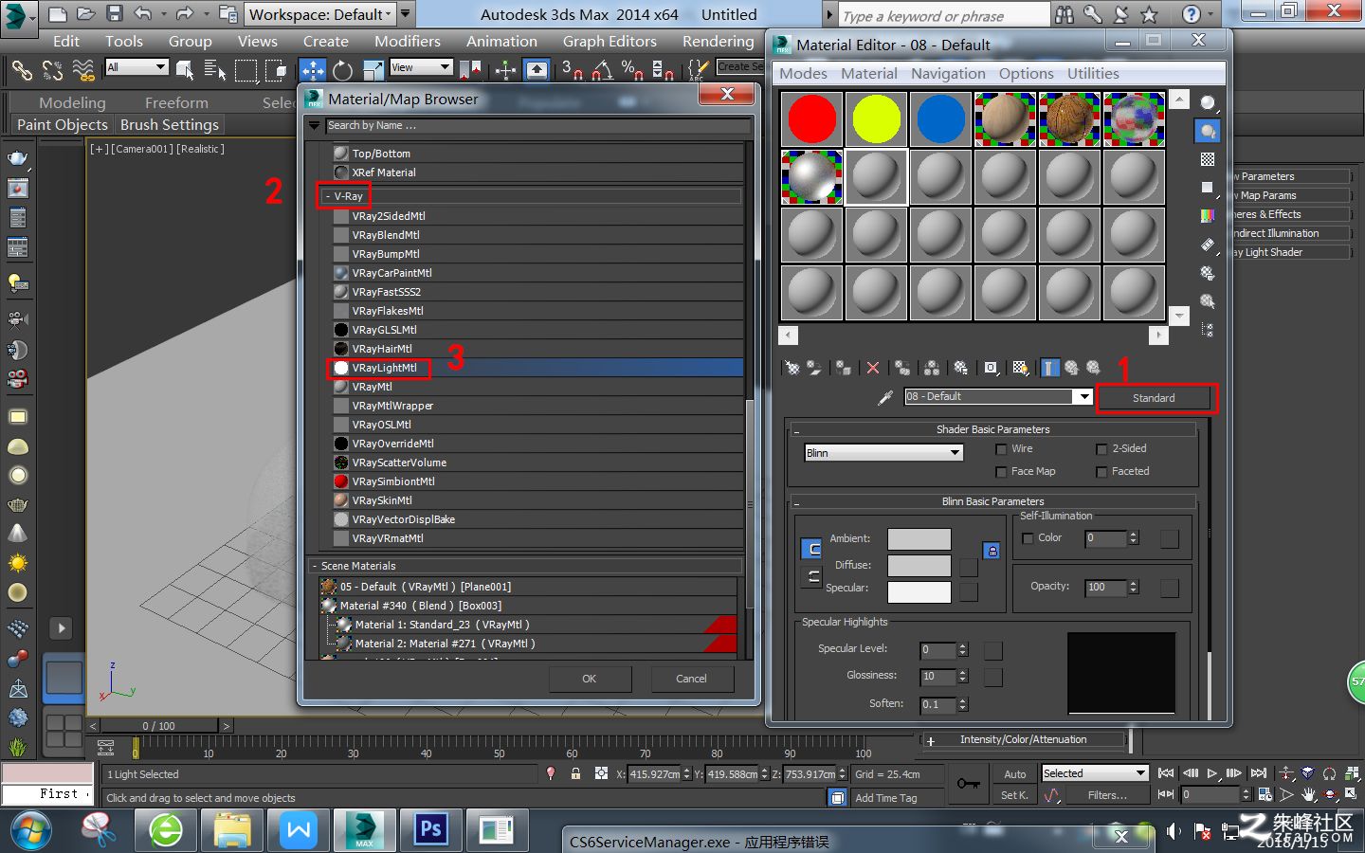Switch to the Freeform ribbon tab
The height and width of the screenshot is (853, 1365).
pos(176,102)
